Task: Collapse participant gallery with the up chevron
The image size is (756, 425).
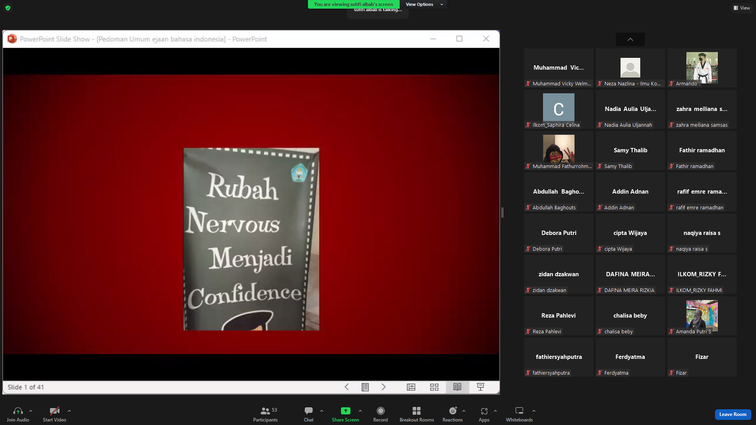Action: [630, 39]
